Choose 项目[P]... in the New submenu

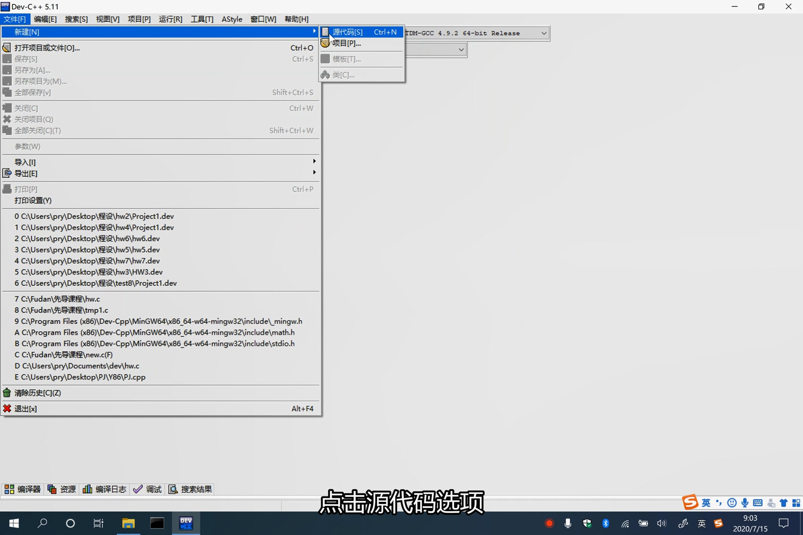361,43
